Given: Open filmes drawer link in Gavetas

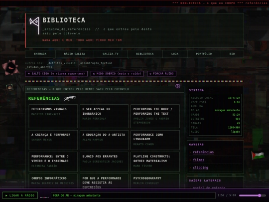Looking at the screenshot, I should 198,160.
